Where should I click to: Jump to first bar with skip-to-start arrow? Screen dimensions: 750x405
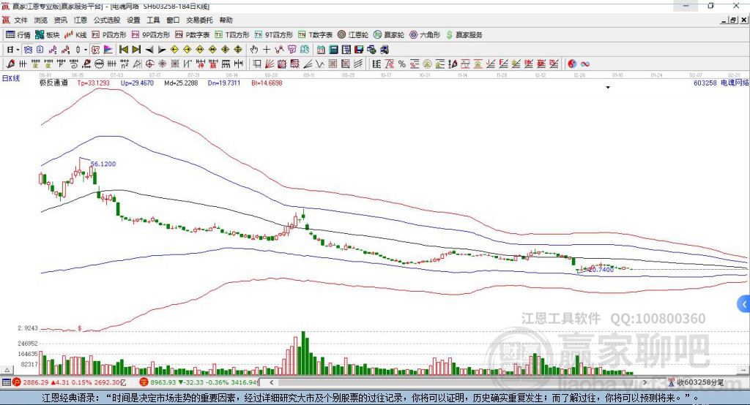point(123,50)
